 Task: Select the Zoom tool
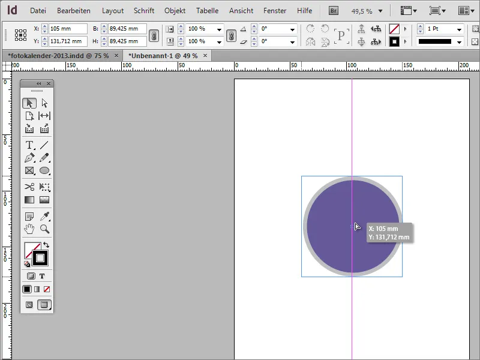click(x=44, y=229)
